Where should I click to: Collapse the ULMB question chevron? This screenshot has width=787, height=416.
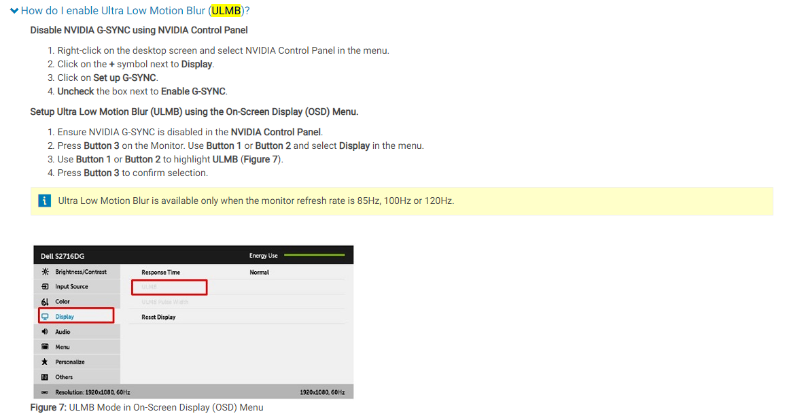tap(14, 11)
